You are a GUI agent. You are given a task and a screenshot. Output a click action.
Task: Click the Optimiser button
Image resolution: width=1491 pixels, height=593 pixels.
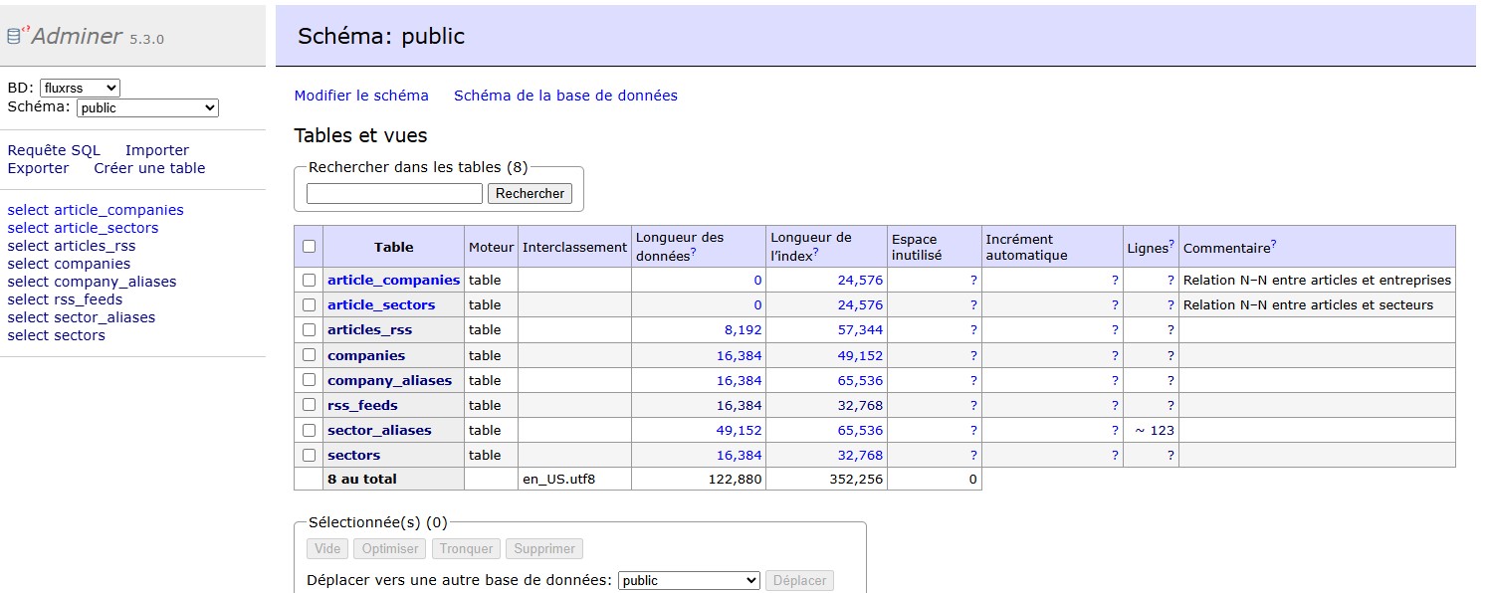click(x=389, y=549)
